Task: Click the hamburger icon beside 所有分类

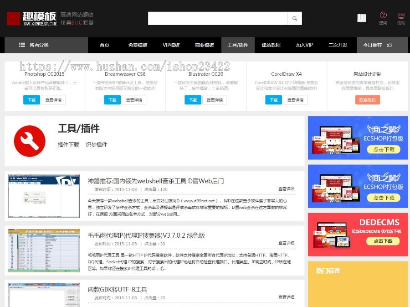Action: (21, 45)
